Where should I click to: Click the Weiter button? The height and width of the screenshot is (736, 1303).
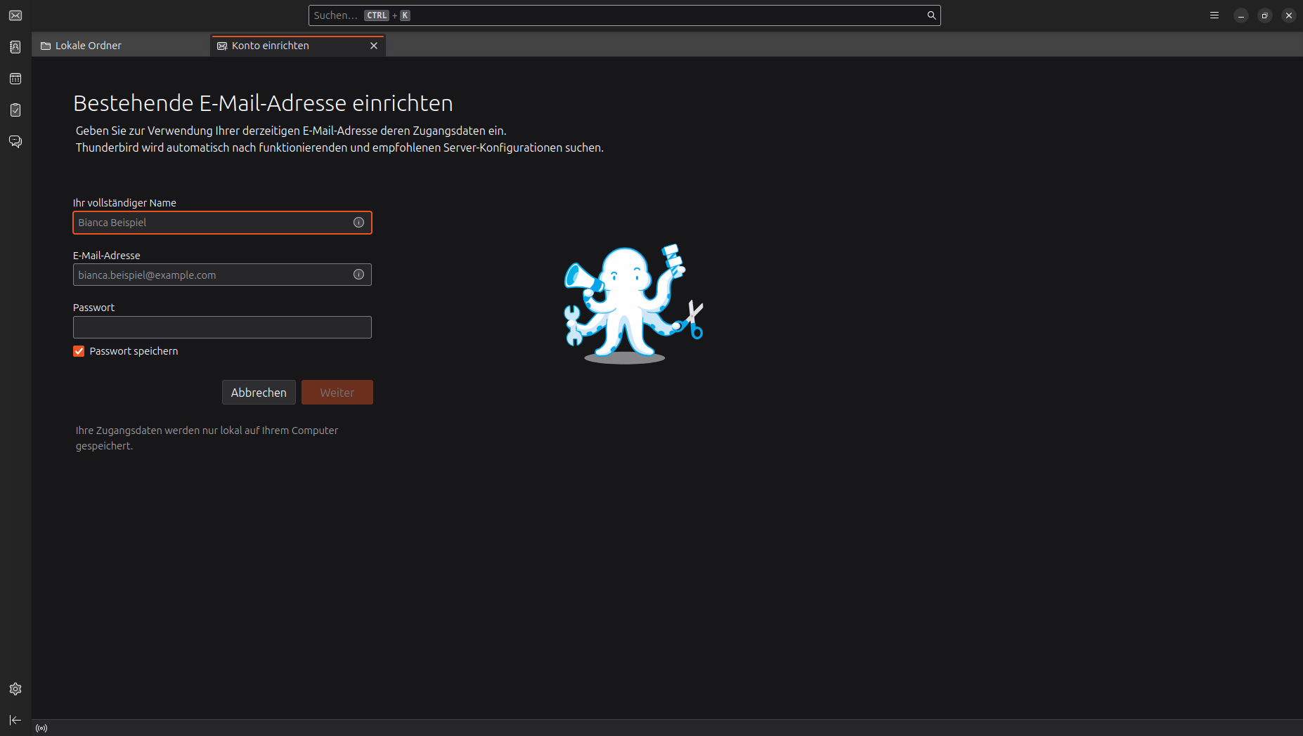pyautogui.click(x=337, y=393)
